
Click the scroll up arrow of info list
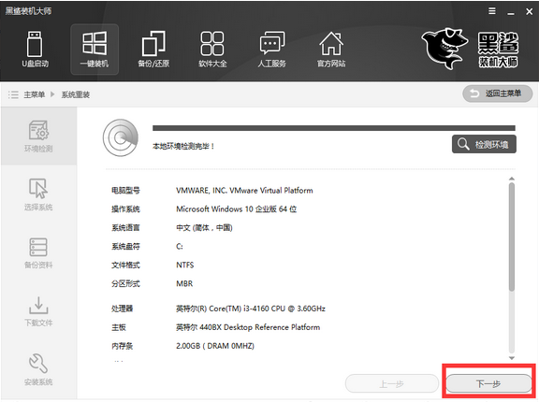512,179
